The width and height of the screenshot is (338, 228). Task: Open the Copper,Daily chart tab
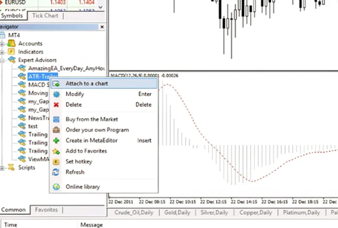256,212
